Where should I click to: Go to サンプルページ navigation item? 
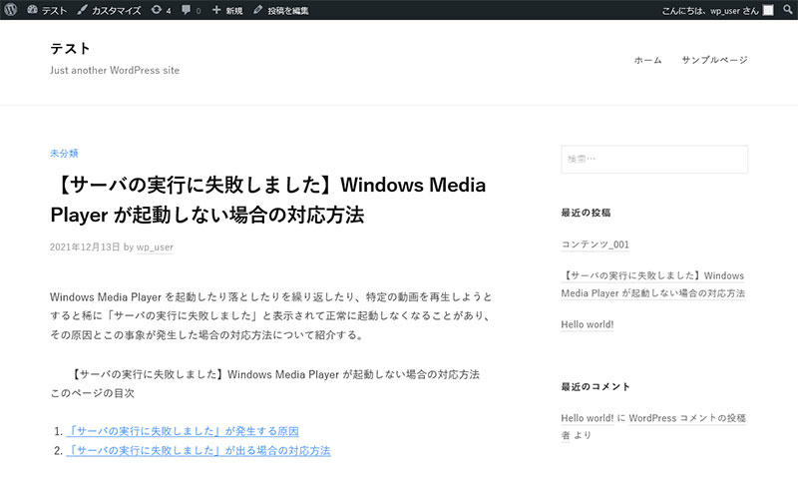coord(714,60)
